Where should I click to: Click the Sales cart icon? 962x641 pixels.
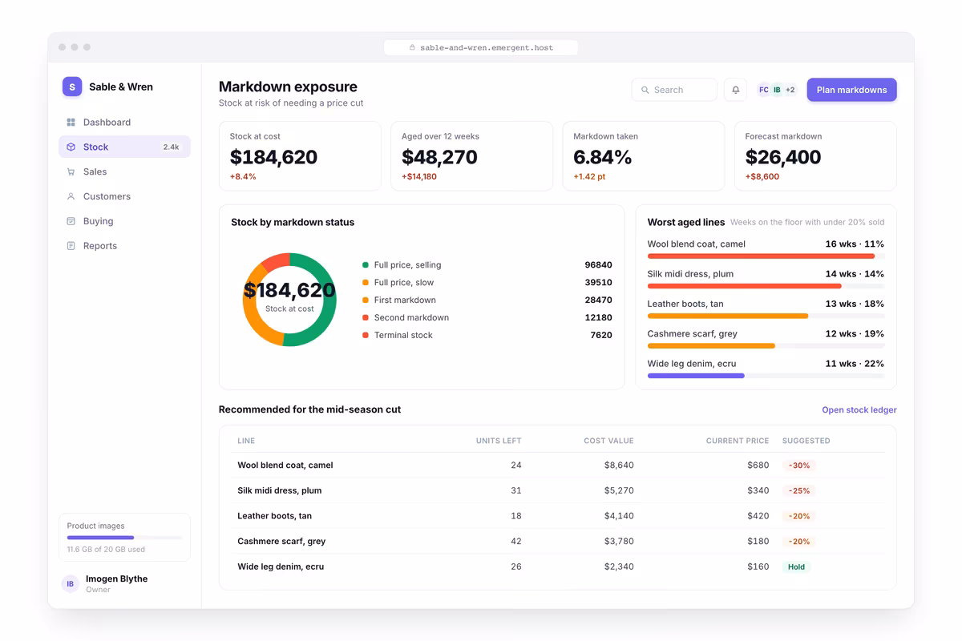pyautogui.click(x=71, y=172)
